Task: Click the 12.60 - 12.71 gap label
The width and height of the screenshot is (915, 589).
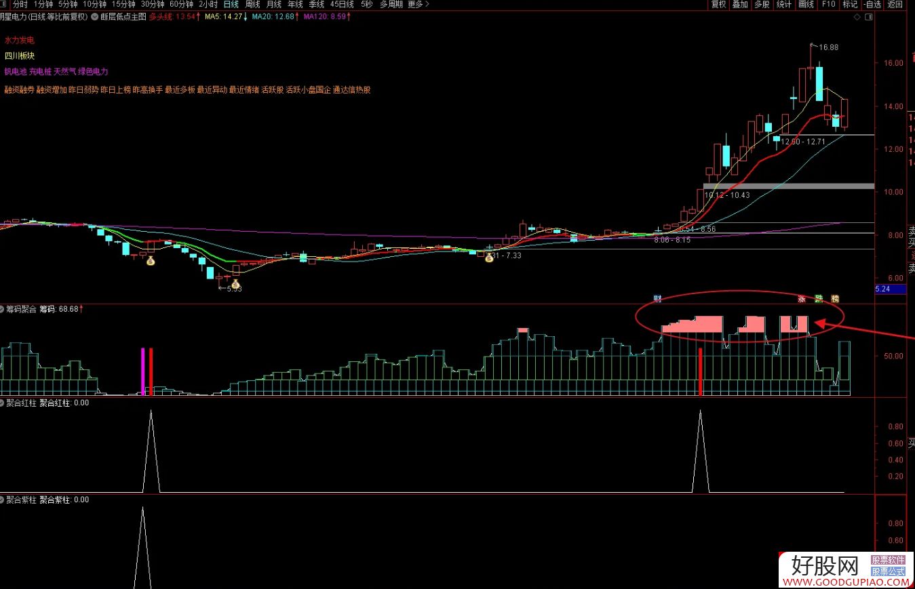Action: [802, 142]
